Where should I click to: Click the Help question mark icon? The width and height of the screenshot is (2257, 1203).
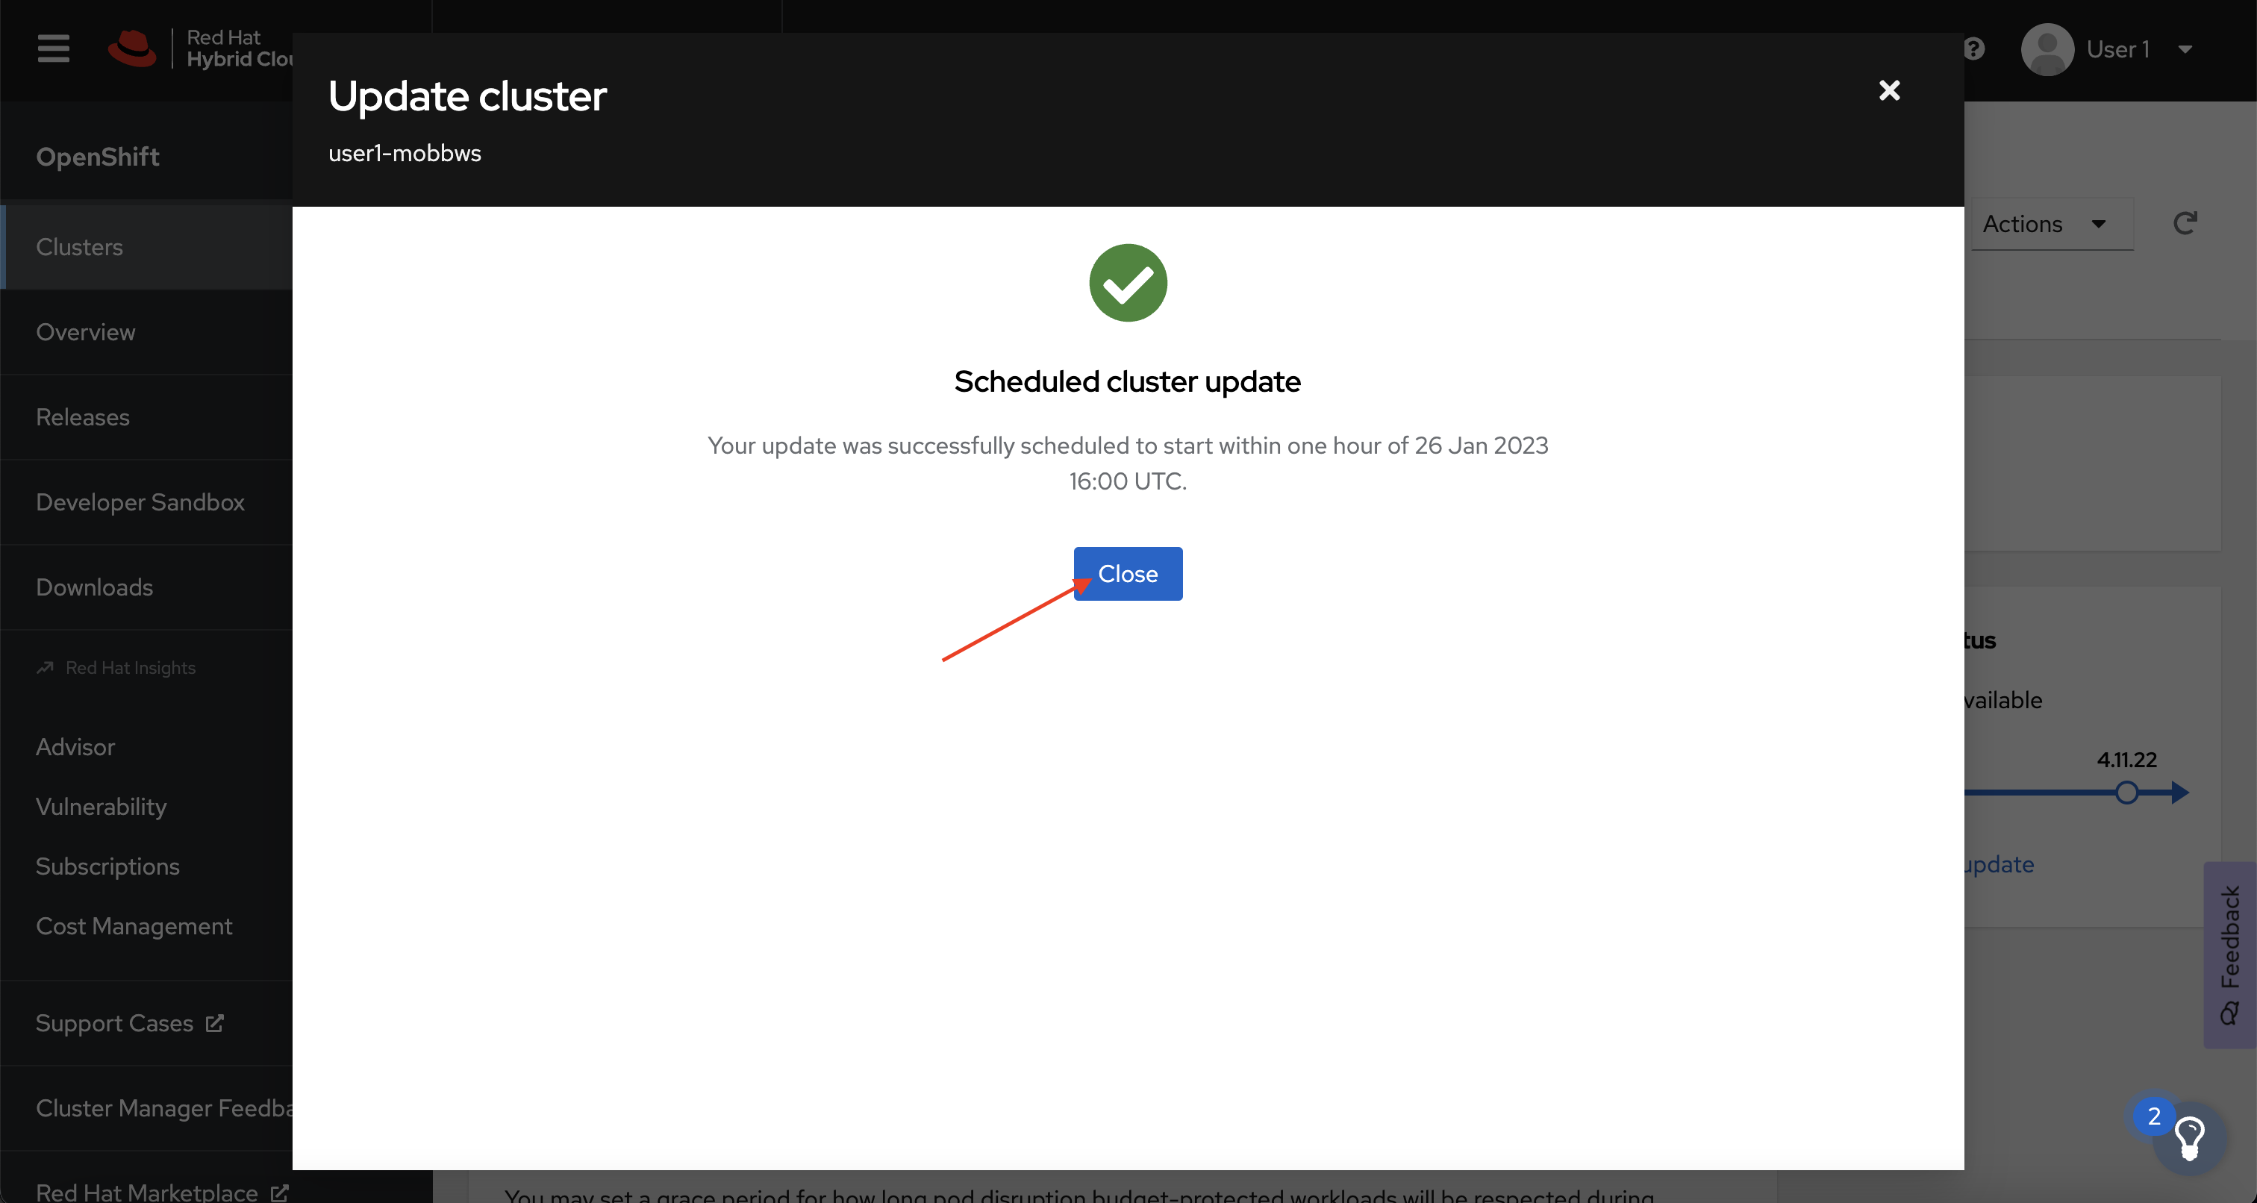(x=1973, y=48)
